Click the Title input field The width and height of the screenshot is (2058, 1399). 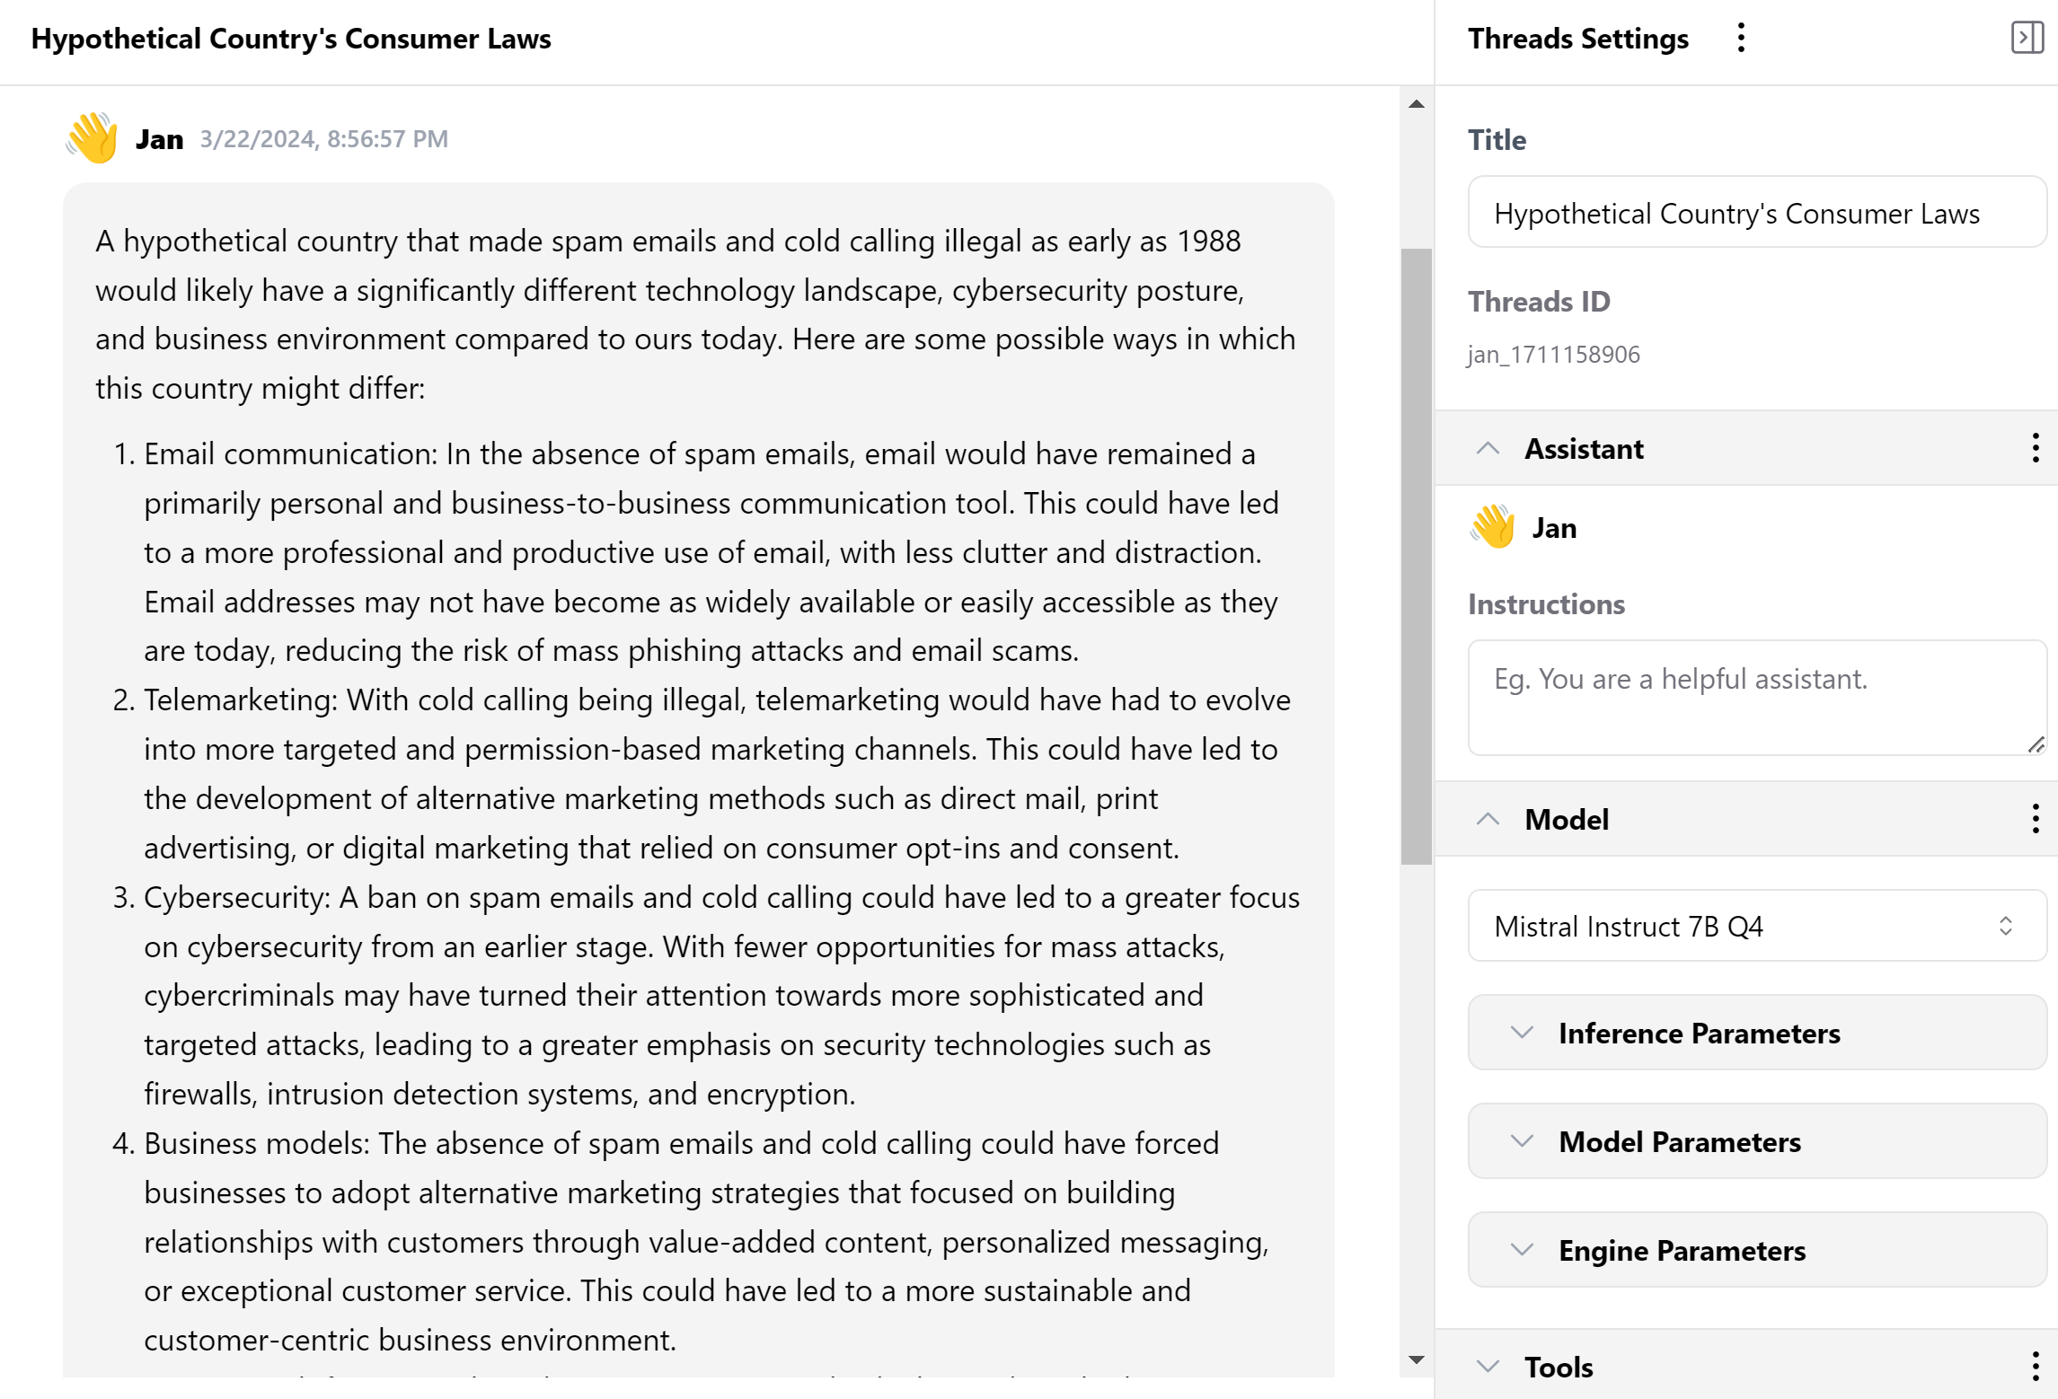(1757, 213)
